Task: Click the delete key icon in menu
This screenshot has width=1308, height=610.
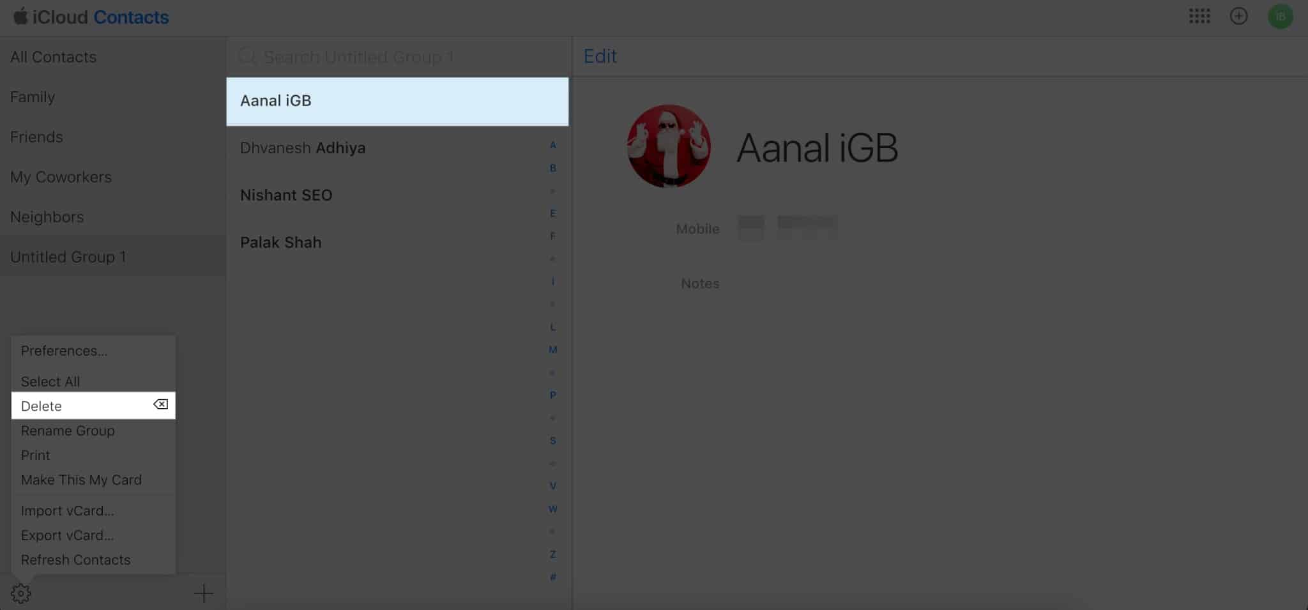Action: click(x=160, y=404)
